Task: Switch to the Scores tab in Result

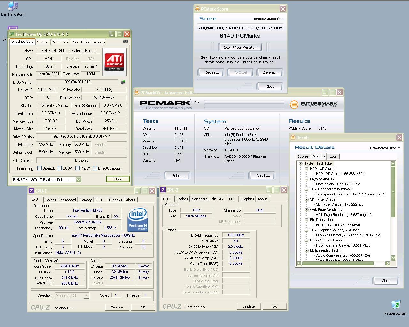Action: point(303,156)
